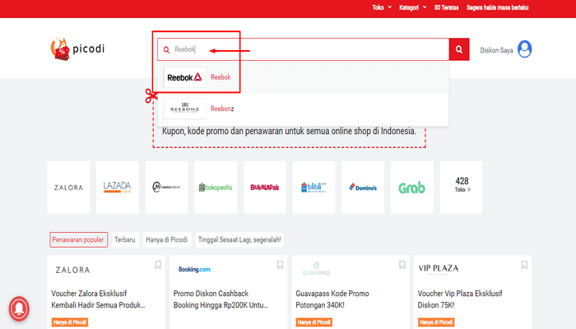This screenshot has height=329, width=576.
Task: Open the Diskon Saya user avatar icon
Action: pyautogui.click(x=525, y=49)
